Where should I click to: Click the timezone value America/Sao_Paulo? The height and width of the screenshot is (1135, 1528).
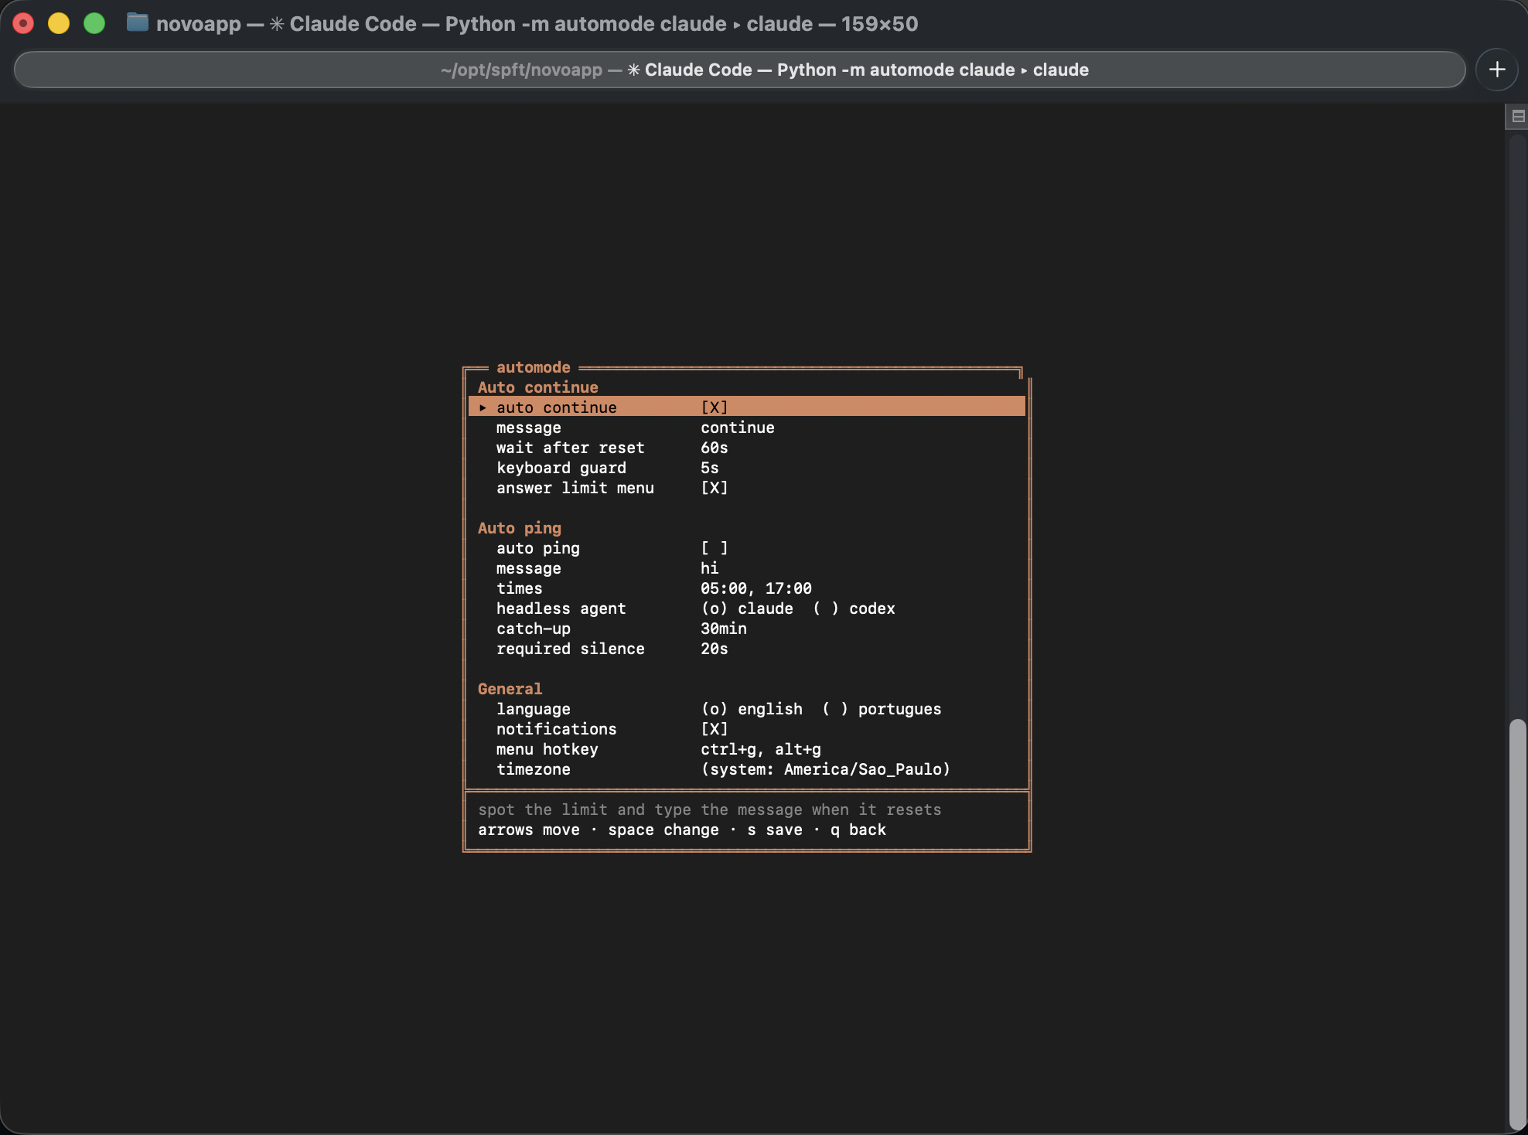[825, 769]
